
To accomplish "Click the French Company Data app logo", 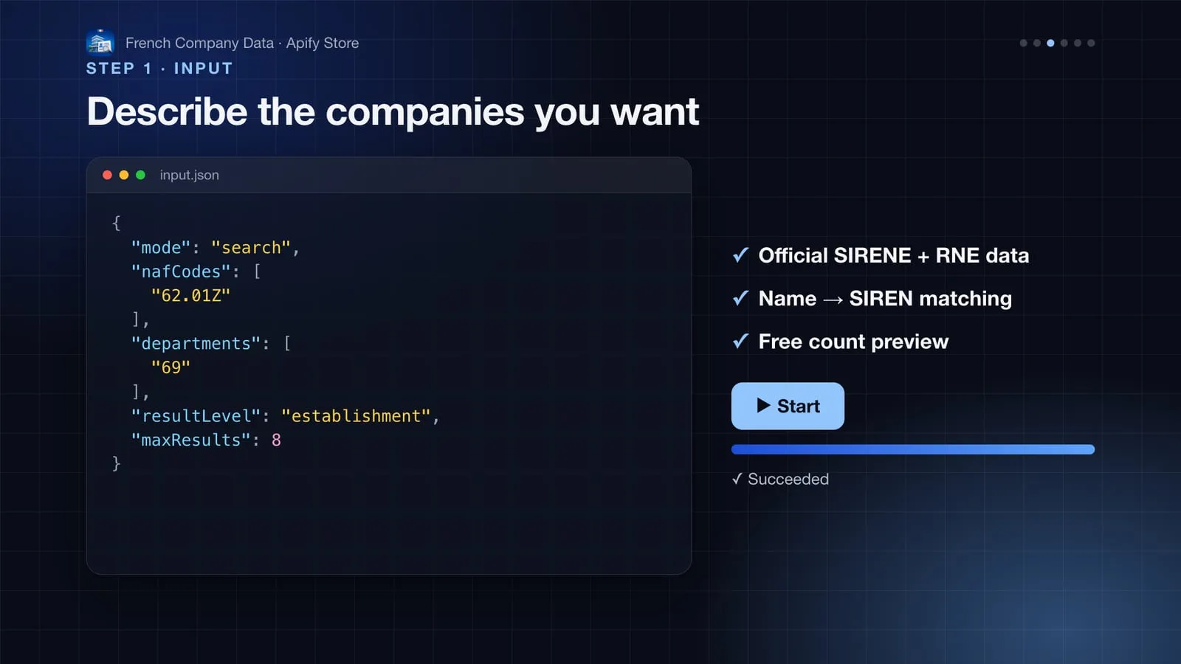I will [100, 43].
